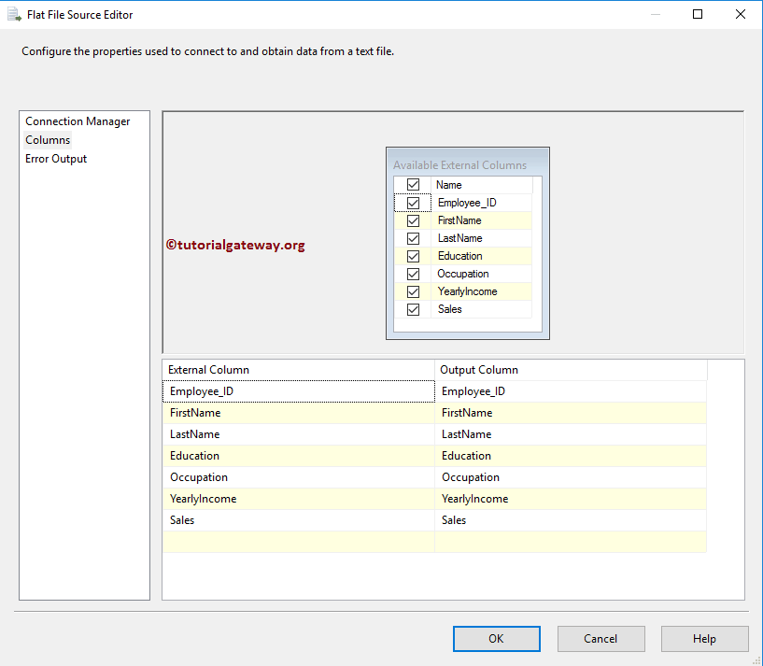Uncheck the YearlyIncome external column
Image resolution: width=763 pixels, height=666 pixels.
(413, 290)
